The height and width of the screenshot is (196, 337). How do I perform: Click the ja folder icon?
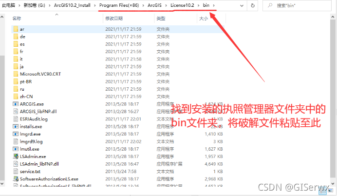[16, 66]
